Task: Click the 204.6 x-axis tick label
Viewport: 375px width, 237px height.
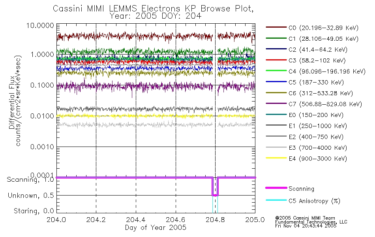Action: pos(176,220)
